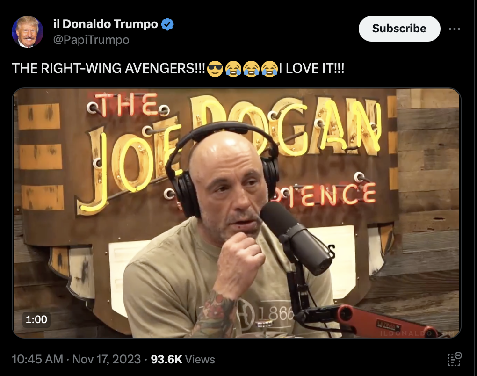Play the one-minute podcast video
The image size is (477, 376).
[236, 213]
